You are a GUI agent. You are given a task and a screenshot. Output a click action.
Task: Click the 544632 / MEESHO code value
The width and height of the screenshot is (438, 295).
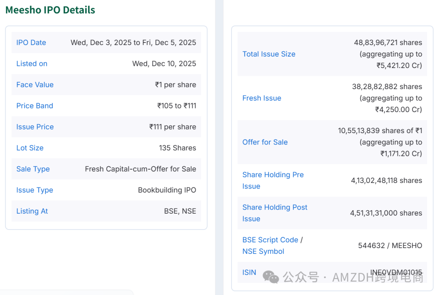[x=390, y=246]
